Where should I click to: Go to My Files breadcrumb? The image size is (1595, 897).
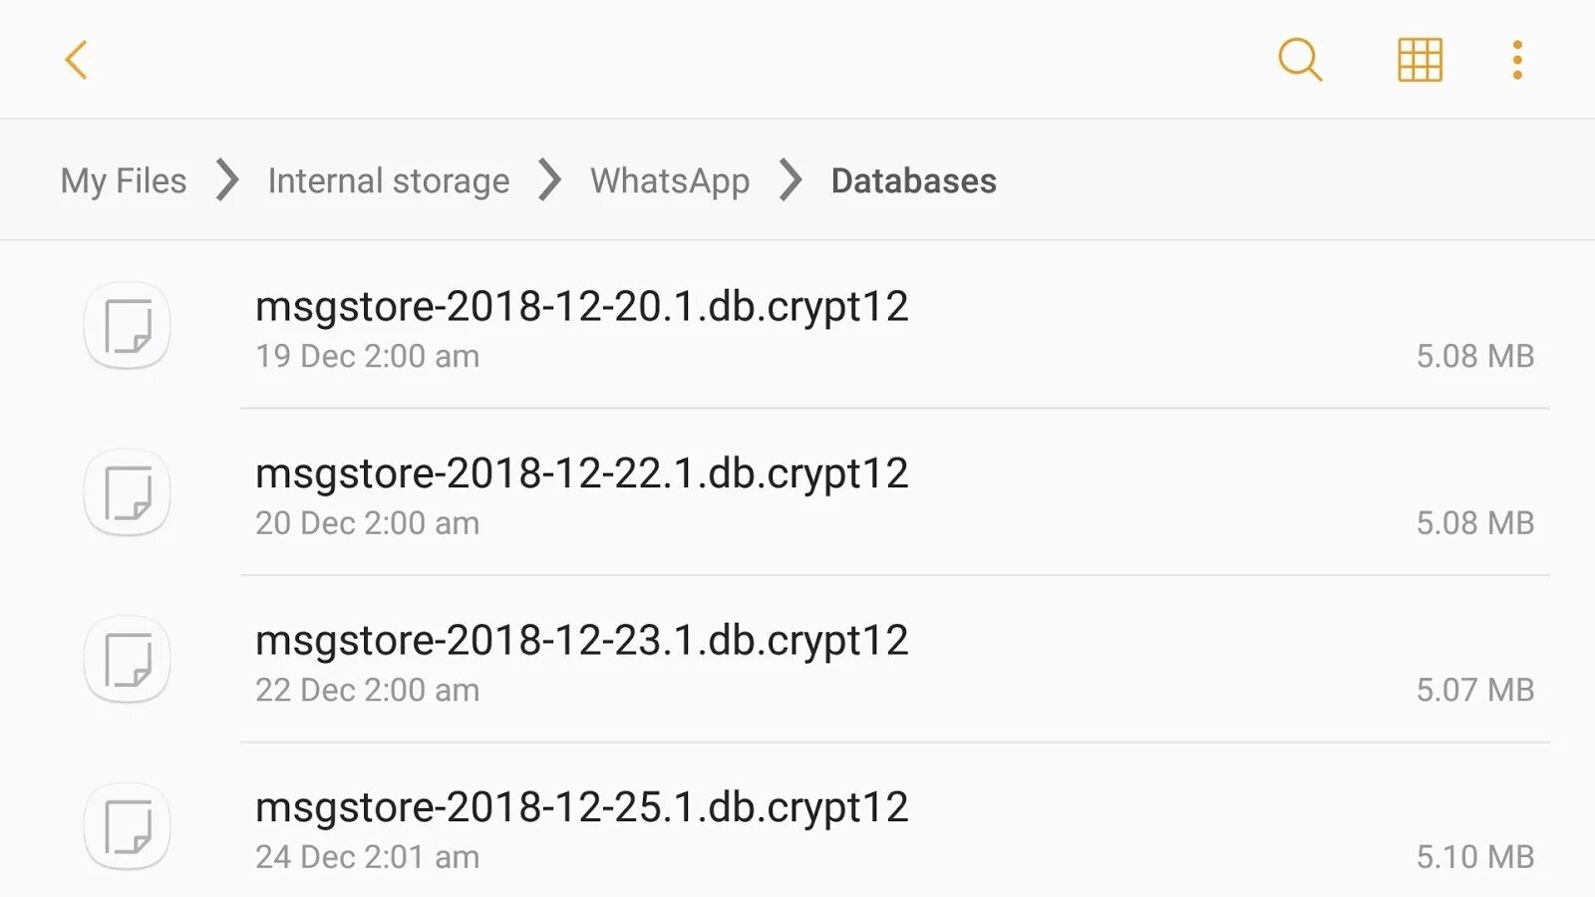[x=124, y=181]
